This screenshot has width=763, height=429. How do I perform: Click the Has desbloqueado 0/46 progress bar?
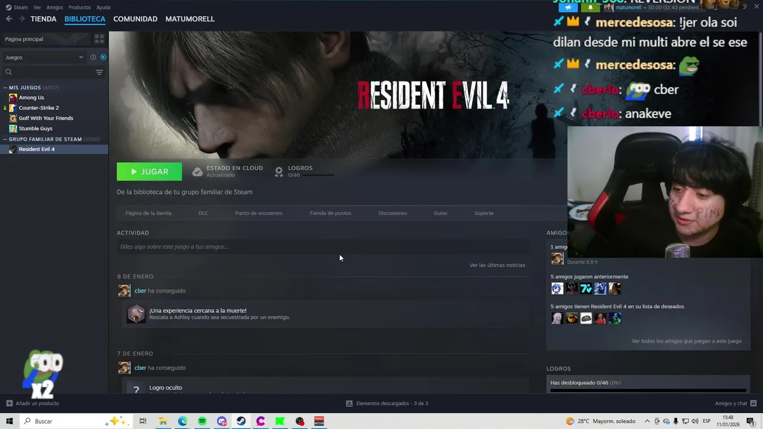(648, 391)
